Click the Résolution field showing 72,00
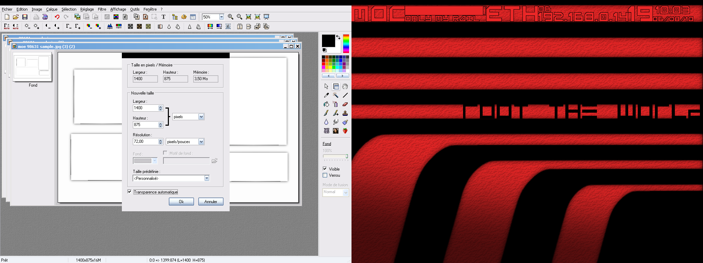Screen dimensions: 703x263 146,141
